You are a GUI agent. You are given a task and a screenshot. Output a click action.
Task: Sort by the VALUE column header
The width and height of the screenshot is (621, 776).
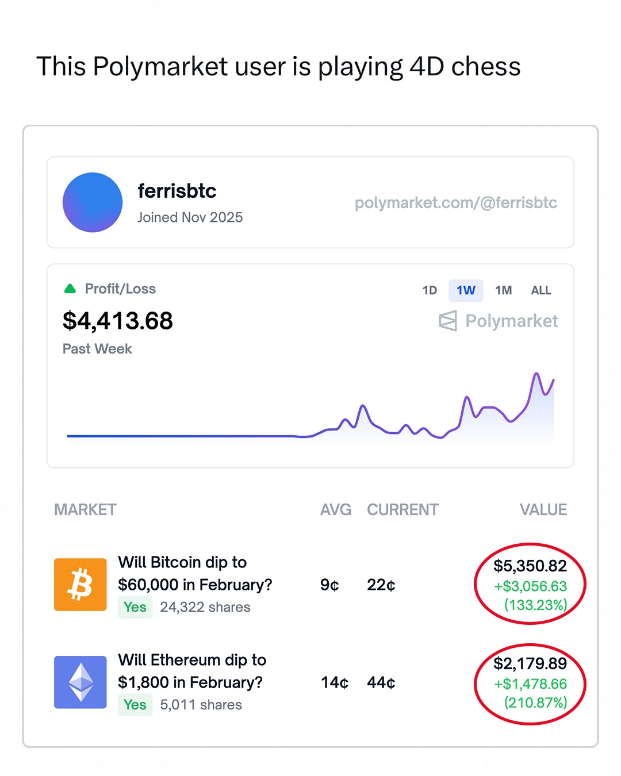pyautogui.click(x=543, y=510)
